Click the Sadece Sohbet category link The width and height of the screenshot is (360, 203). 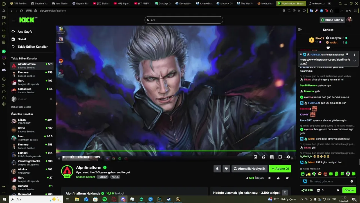point(85,177)
